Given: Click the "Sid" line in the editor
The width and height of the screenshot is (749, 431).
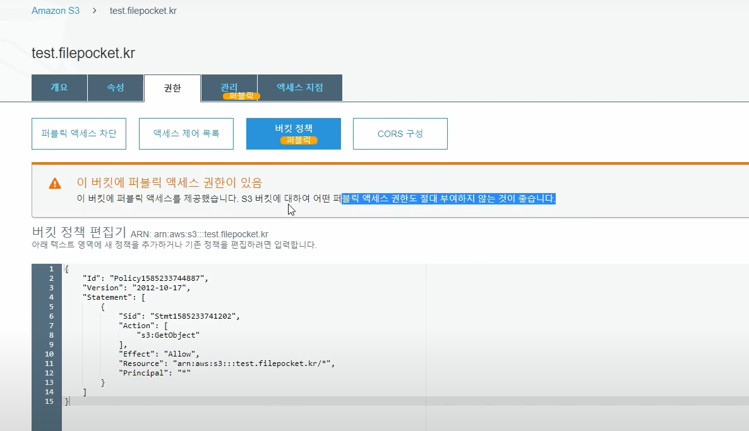Looking at the screenshot, I should point(179,316).
